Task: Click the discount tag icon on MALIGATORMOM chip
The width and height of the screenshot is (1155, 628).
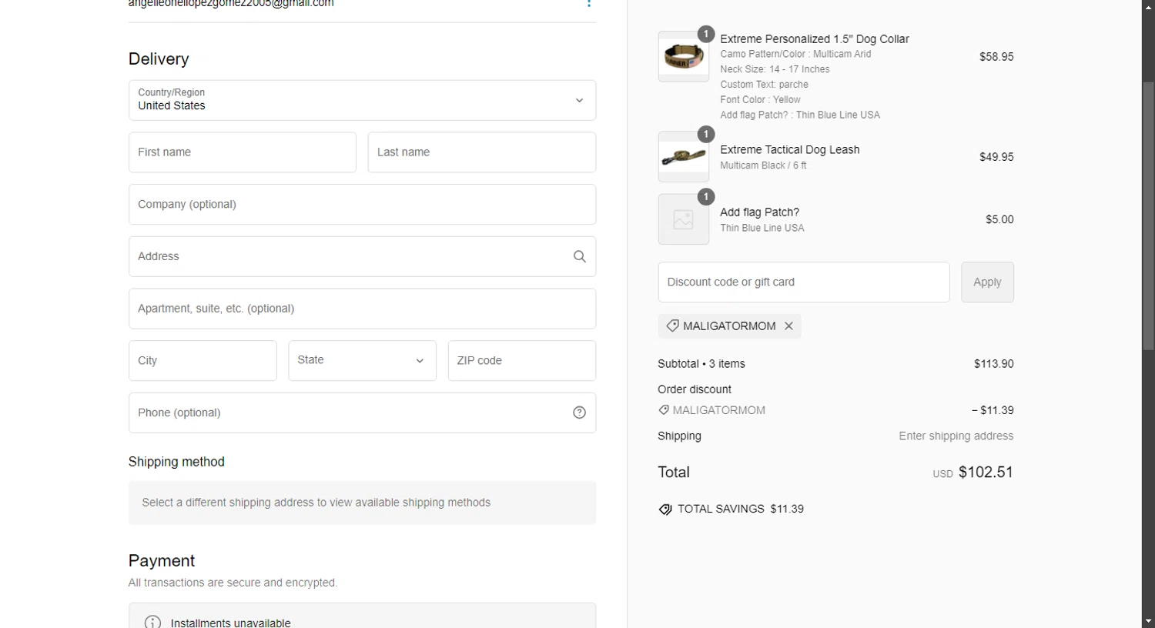Action: [x=672, y=326]
